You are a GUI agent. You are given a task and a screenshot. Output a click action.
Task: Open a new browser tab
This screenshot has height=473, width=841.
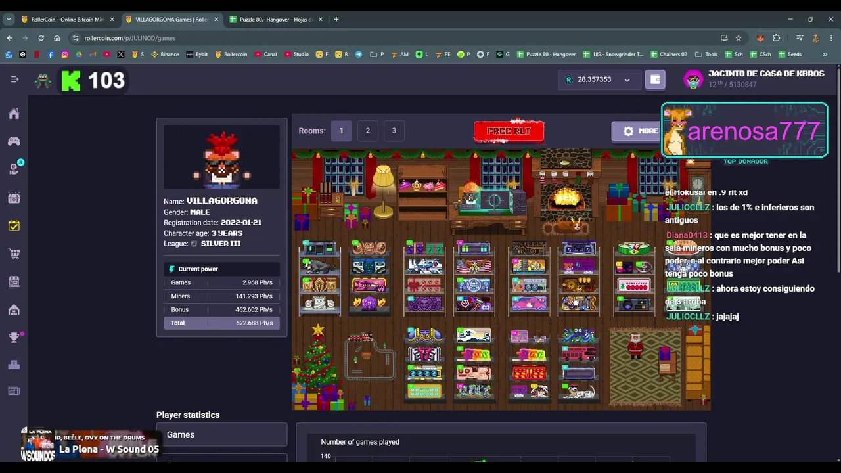pos(336,20)
